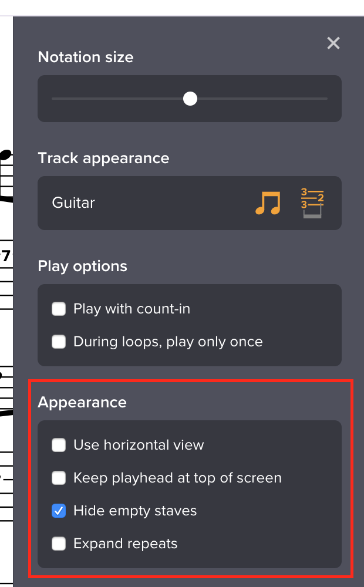Click the Guitar track name label
Screen dimensions: 364x587
pyautogui.click(x=73, y=203)
